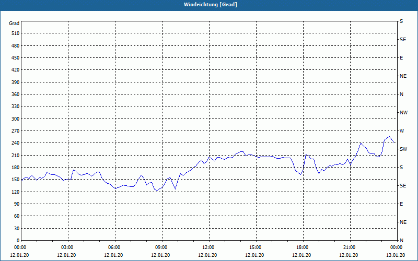Click the 12.01.20 date under 06:00

[x=113, y=255]
